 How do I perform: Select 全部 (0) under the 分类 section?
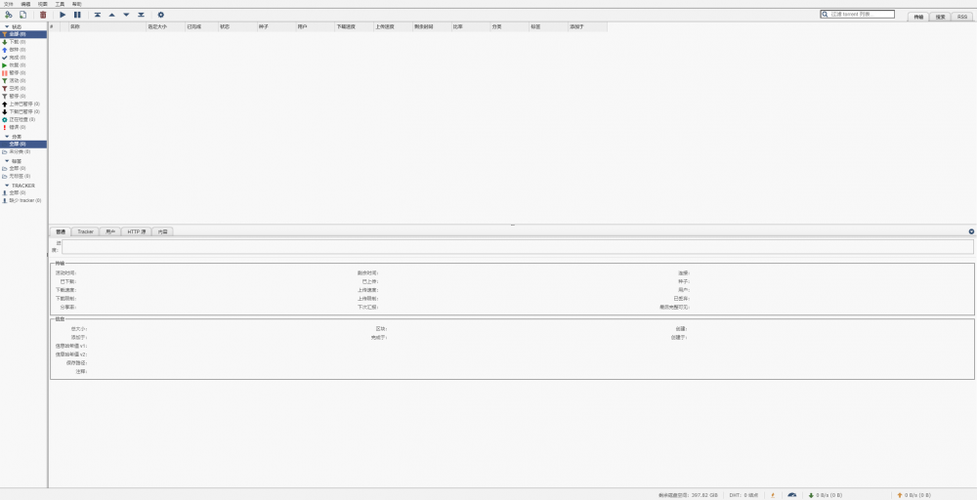[x=23, y=144]
